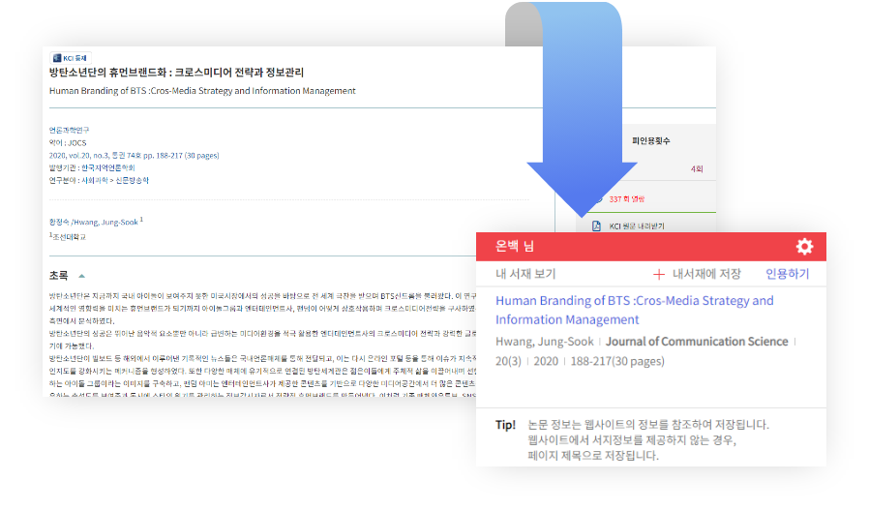
Task: Collapse the 초록 section with its triangle
Action: tap(81, 276)
